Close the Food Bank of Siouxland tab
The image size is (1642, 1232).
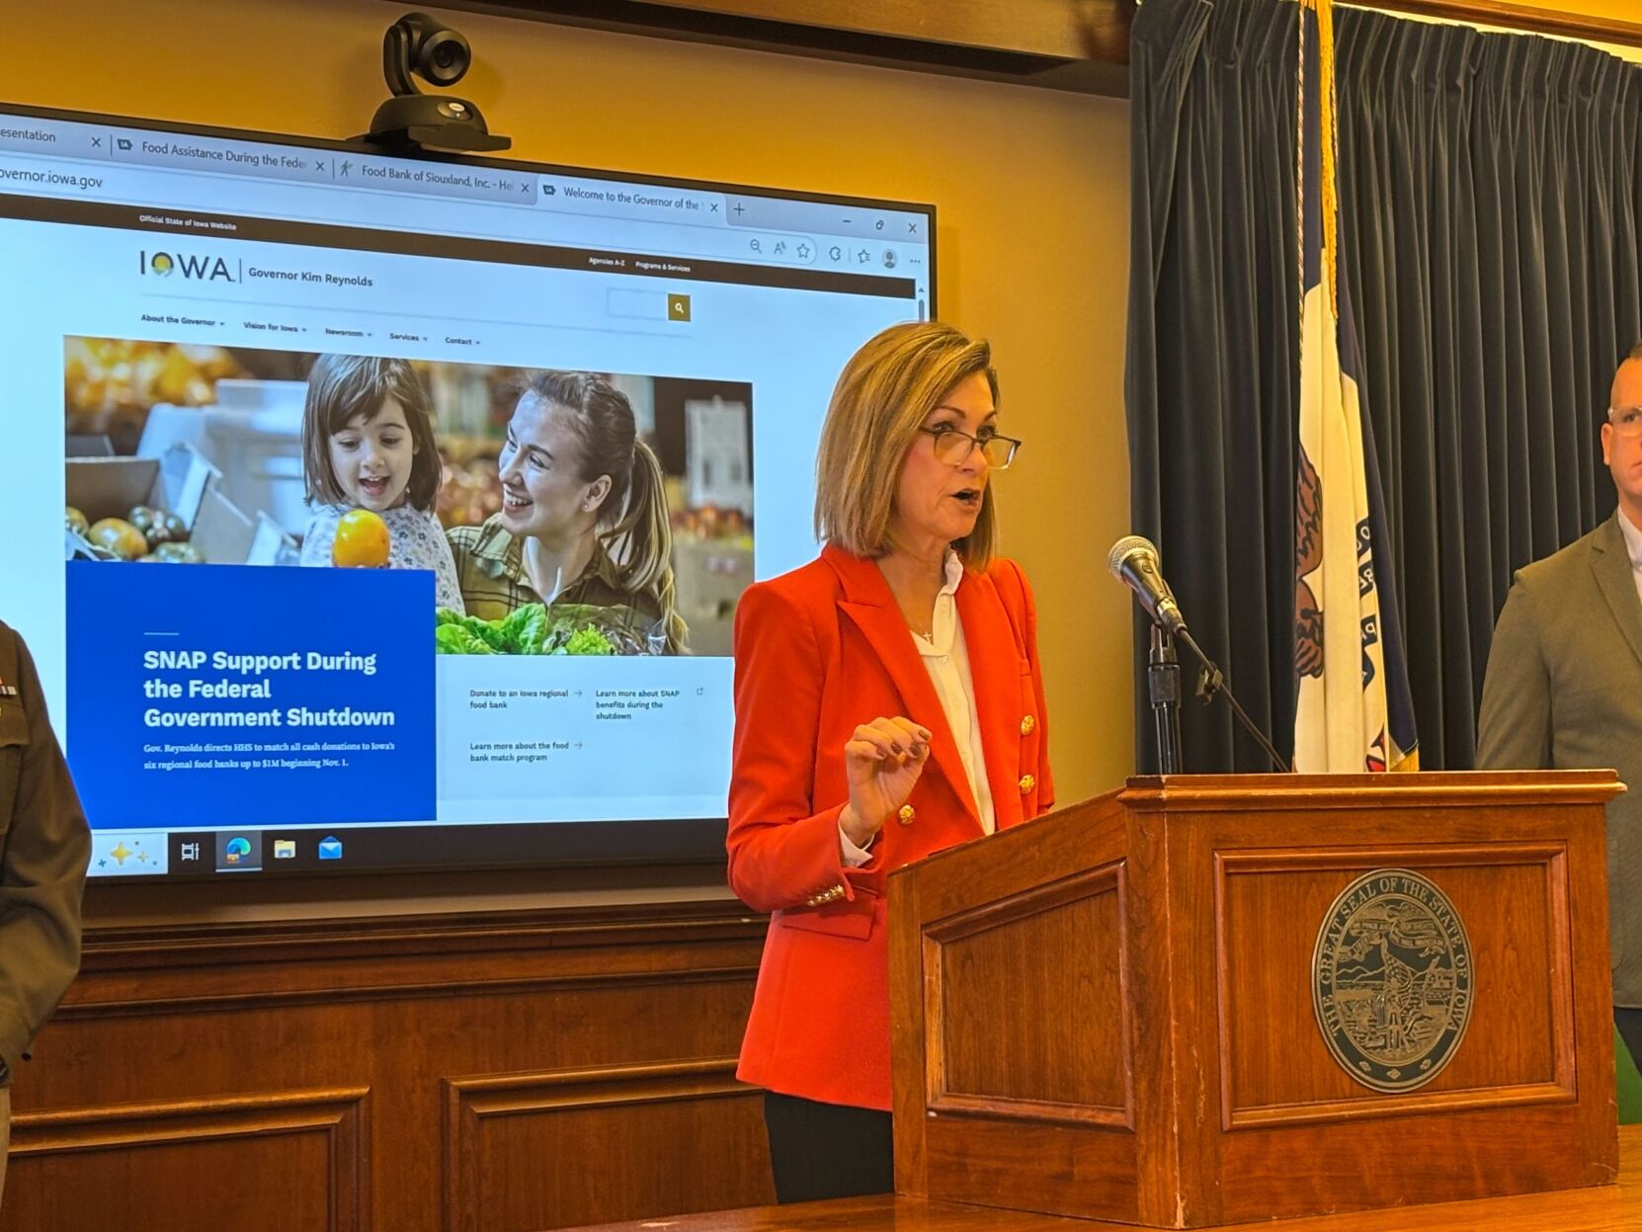point(525,188)
